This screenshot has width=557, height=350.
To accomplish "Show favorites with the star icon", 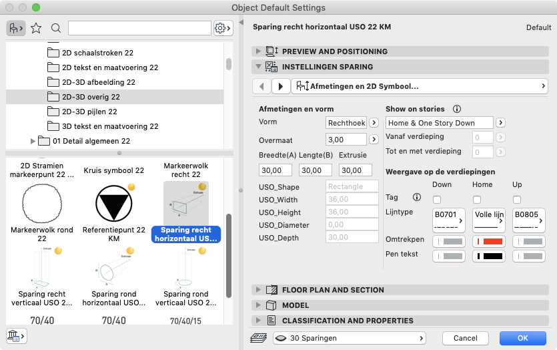I will coord(36,28).
